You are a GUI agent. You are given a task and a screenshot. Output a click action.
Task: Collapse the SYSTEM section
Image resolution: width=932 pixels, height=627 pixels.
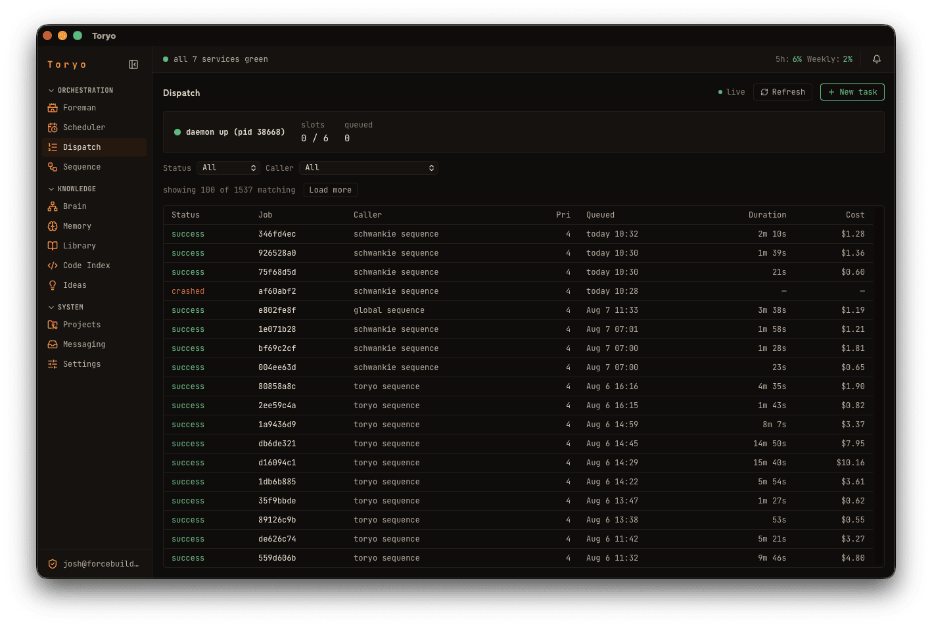[66, 307]
